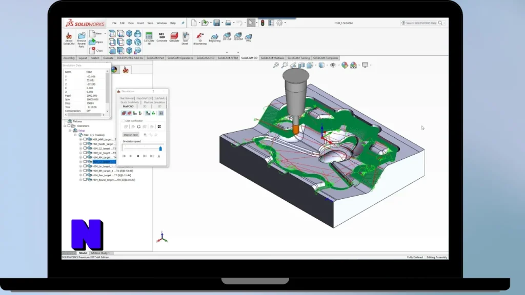The width and height of the screenshot is (525, 295).
Task: Click Zoom to Area icon
Action: pos(284,65)
